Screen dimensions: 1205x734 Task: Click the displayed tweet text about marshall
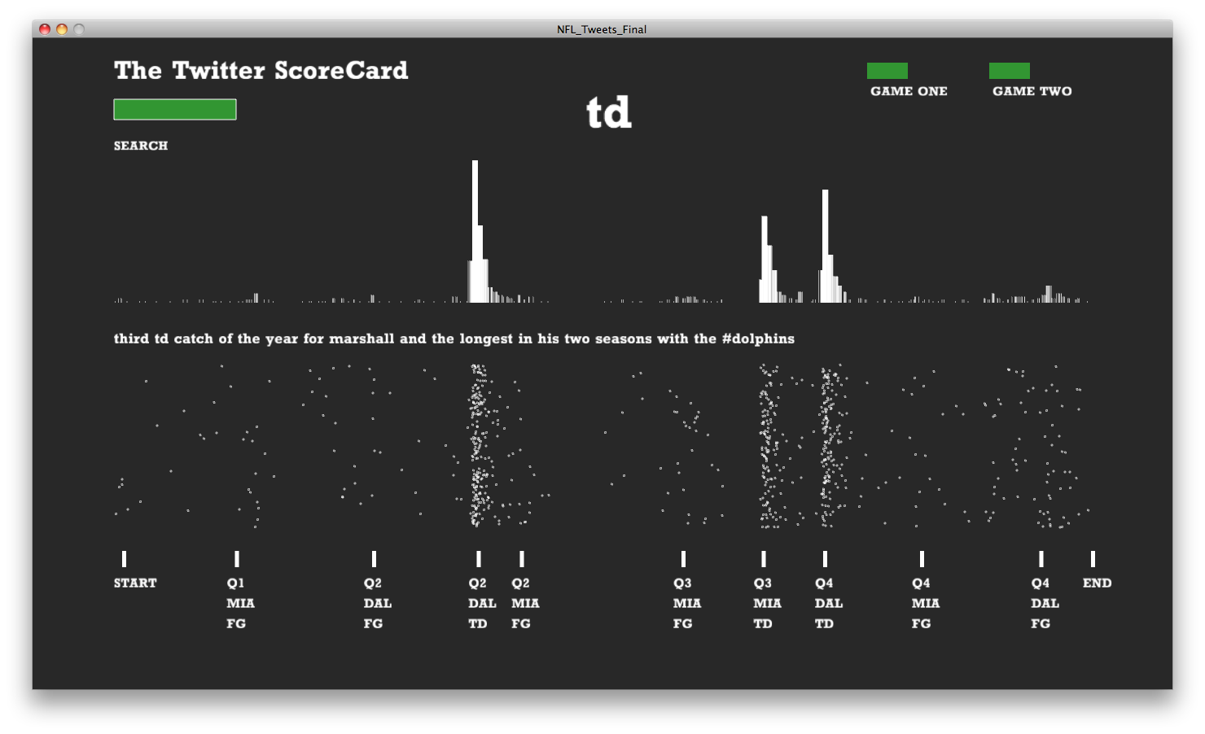click(454, 339)
